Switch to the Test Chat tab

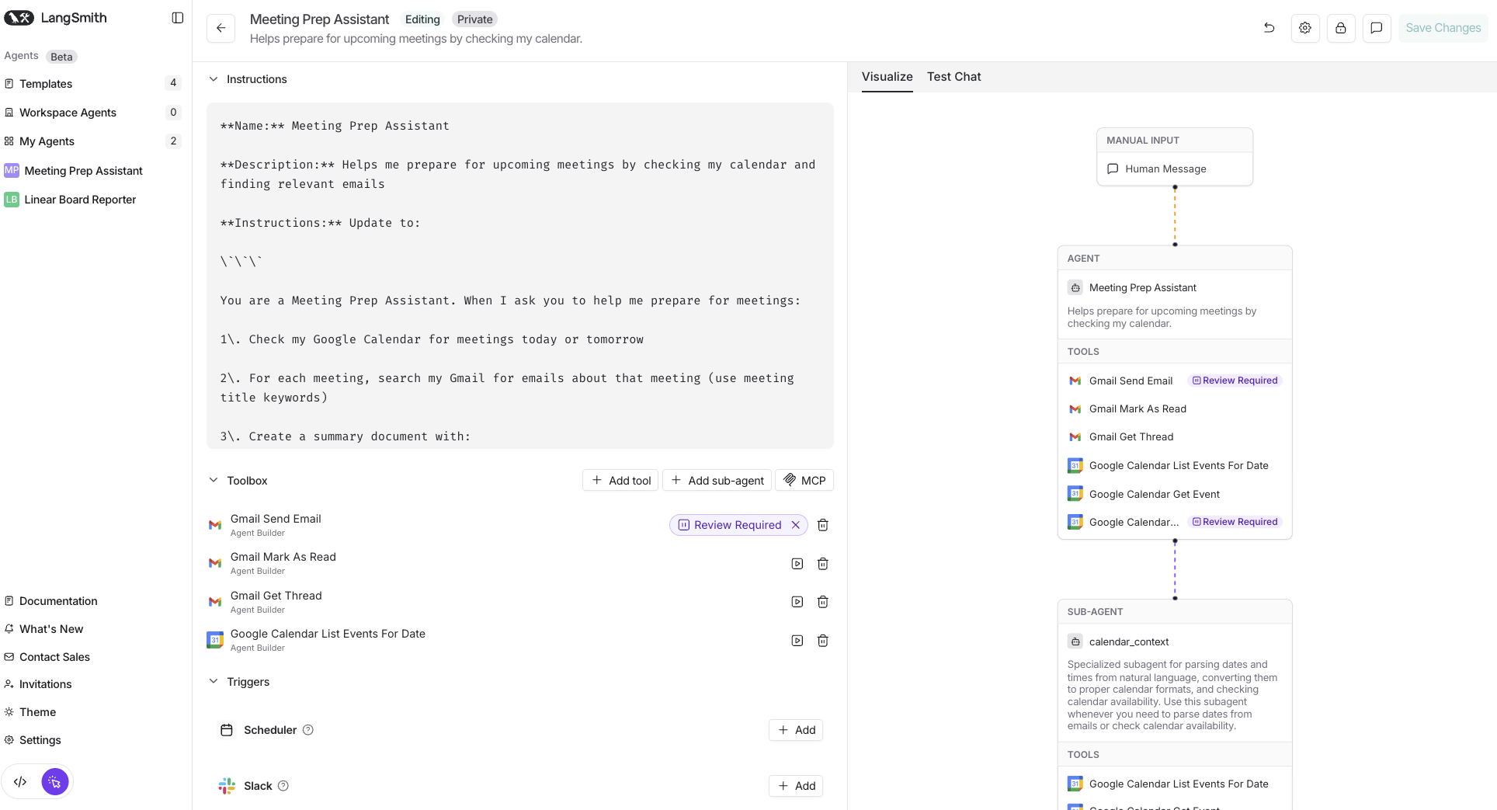click(x=953, y=76)
